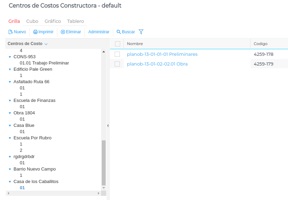Collapse the Asfaltado Ruta 66 node
Screen dimensions: 288x200
pyautogui.click(x=10, y=82)
